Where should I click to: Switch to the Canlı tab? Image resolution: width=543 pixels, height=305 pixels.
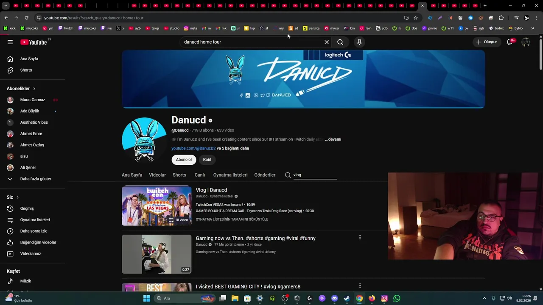coord(200,175)
